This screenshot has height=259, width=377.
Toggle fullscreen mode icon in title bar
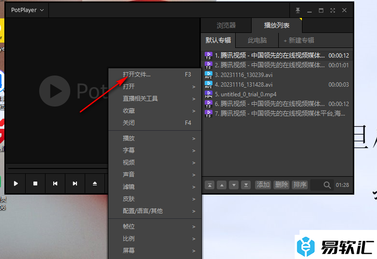333,10
